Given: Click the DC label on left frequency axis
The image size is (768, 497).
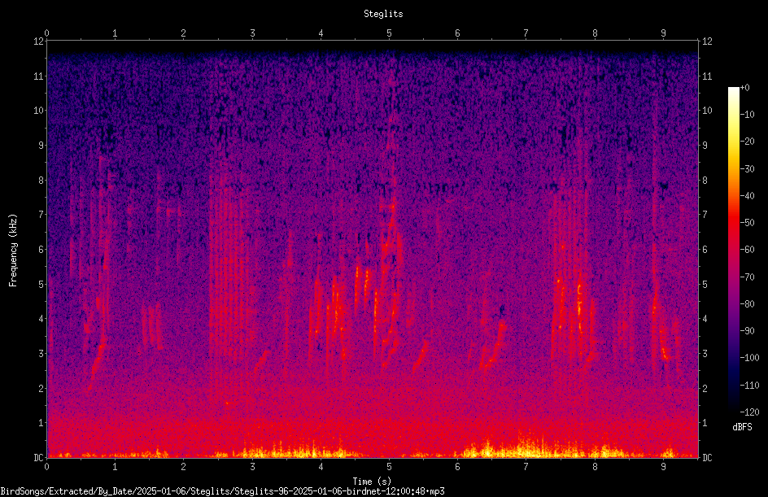Looking at the screenshot, I should pos(39,457).
